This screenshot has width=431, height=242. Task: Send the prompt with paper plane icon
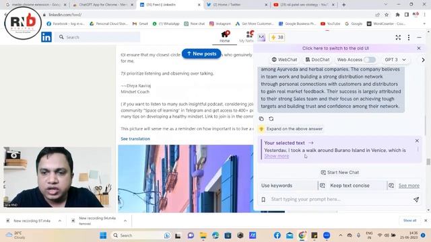tap(416, 200)
